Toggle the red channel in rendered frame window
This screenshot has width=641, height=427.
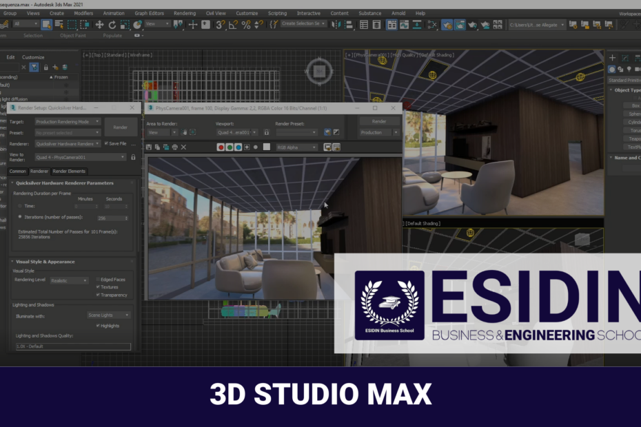coord(221,147)
